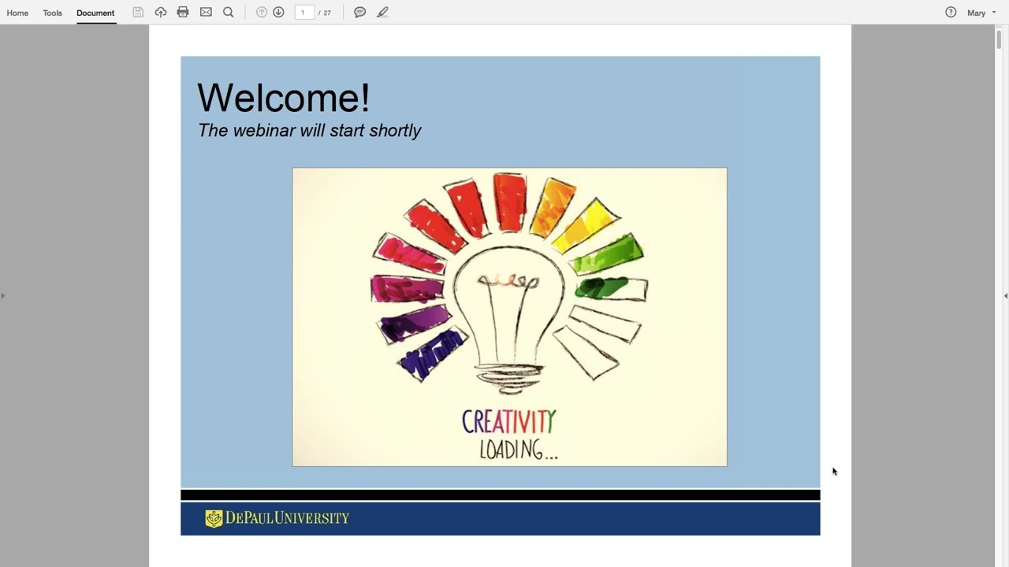Go to next page arrow icon
Image resolution: width=1009 pixels, height=567 pixels.
click(x=278, y=12)
